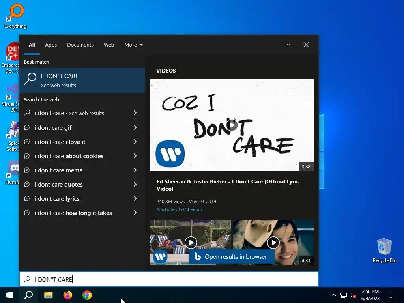
Task: Switch to the Web search tab
Action: pos(109,45)
